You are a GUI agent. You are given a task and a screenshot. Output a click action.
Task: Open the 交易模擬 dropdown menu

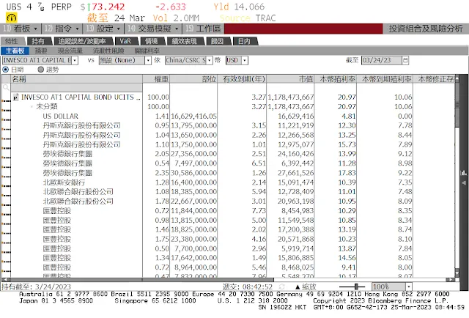coord(153,29)
